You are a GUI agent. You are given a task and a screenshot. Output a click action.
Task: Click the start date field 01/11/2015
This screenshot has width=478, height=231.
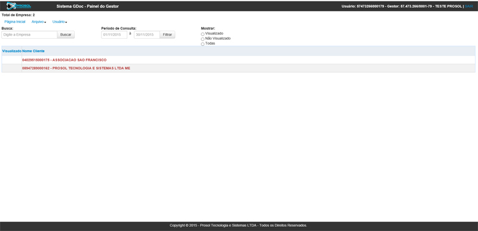point(114,35)
